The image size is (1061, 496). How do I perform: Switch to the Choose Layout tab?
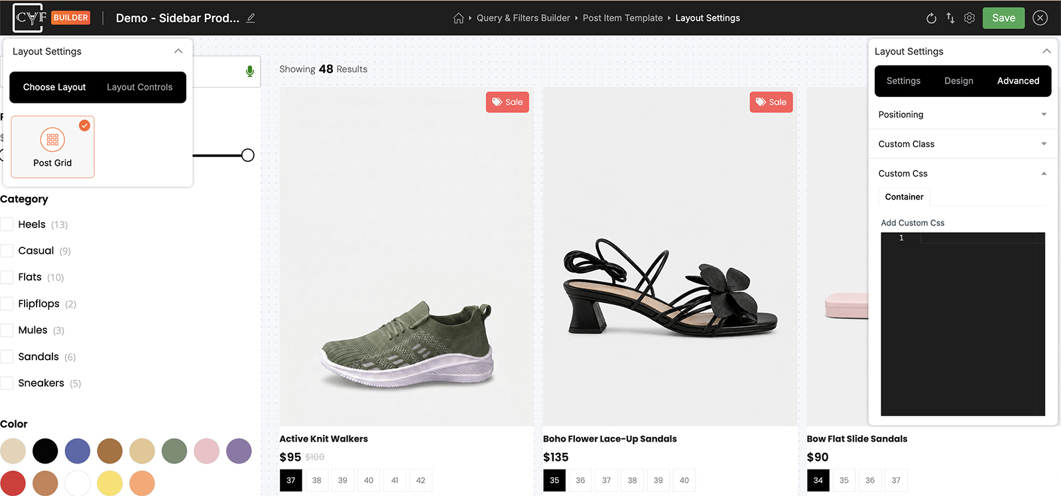point(54,87)
